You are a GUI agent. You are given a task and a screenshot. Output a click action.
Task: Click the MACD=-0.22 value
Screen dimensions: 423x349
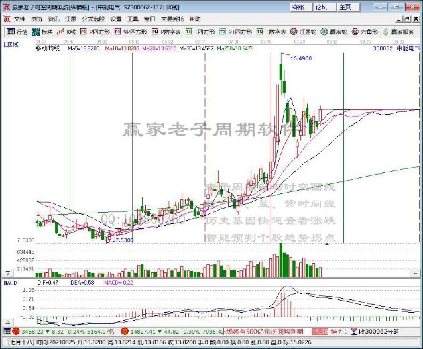[x=119, y=283]
